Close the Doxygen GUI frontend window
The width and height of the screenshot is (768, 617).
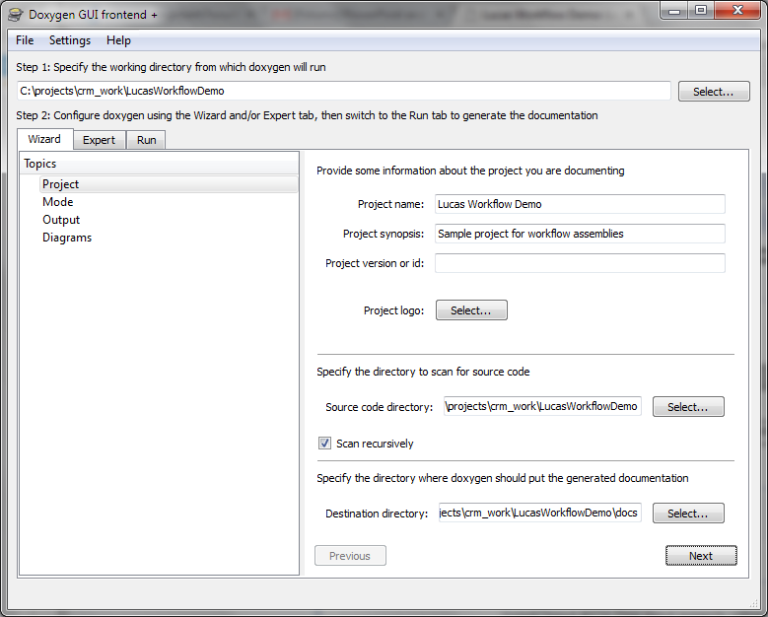[737, 10]
